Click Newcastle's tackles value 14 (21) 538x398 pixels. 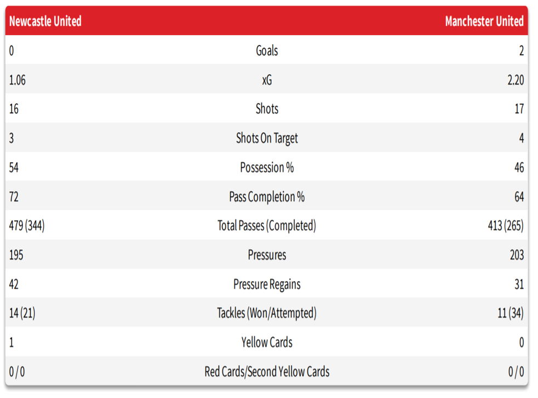(x=22, y=313)
